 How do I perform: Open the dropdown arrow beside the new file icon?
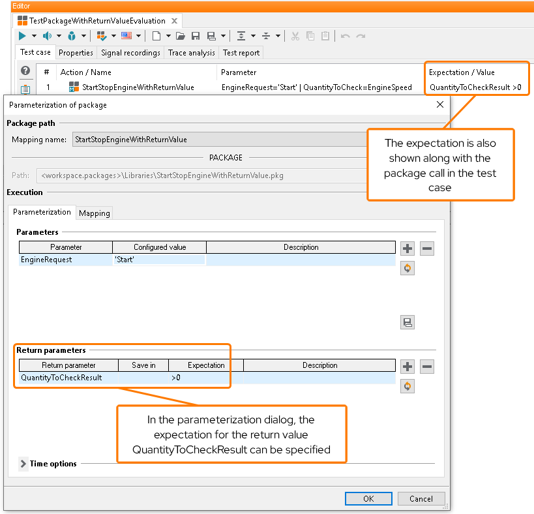[x=168, y=36]
